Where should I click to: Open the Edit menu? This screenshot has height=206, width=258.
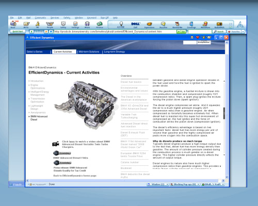(x=20, y=18)
